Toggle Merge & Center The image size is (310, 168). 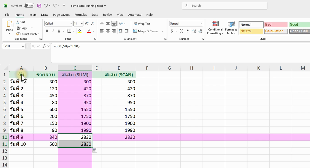tap(146, 31)
